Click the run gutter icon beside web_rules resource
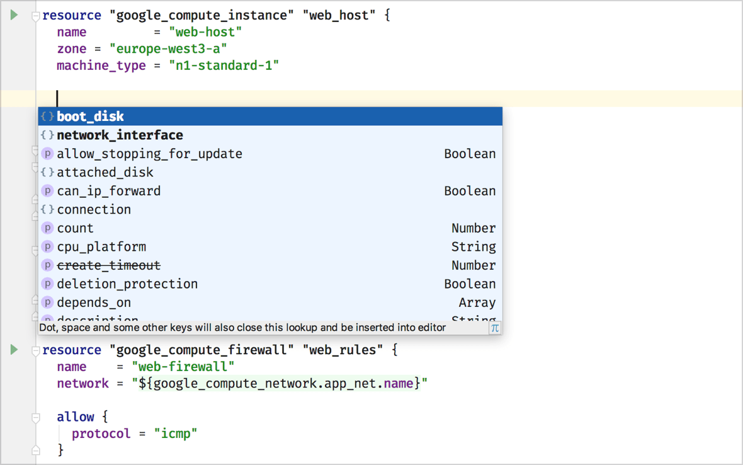Screen dimensions: 743x465 click(14, 350)
